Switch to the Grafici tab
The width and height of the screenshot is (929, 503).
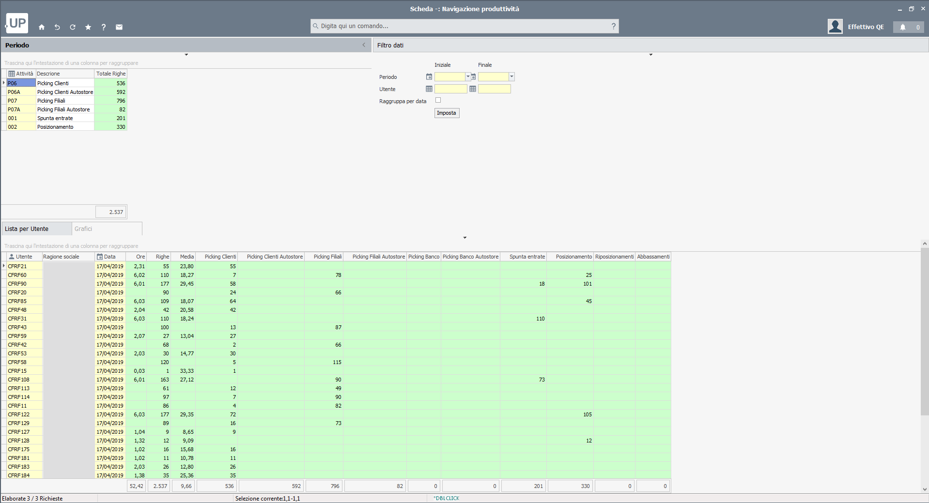point(107,229)
